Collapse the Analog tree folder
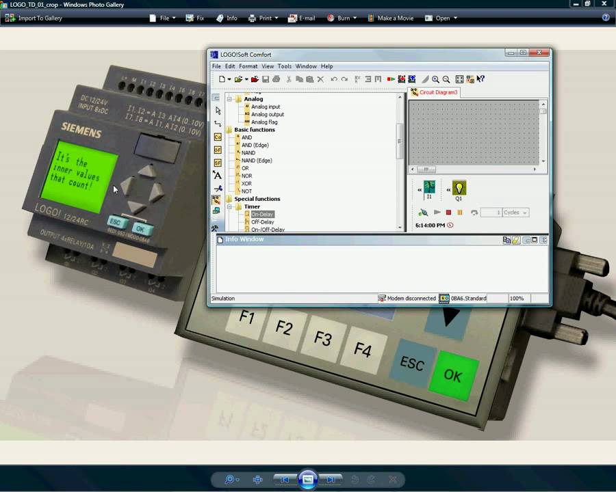Screen dimensions: 616x492 click(x=229, y=99)
